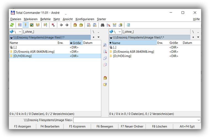Click into the command line input field

pyautogui.click(x=135, y=120)
